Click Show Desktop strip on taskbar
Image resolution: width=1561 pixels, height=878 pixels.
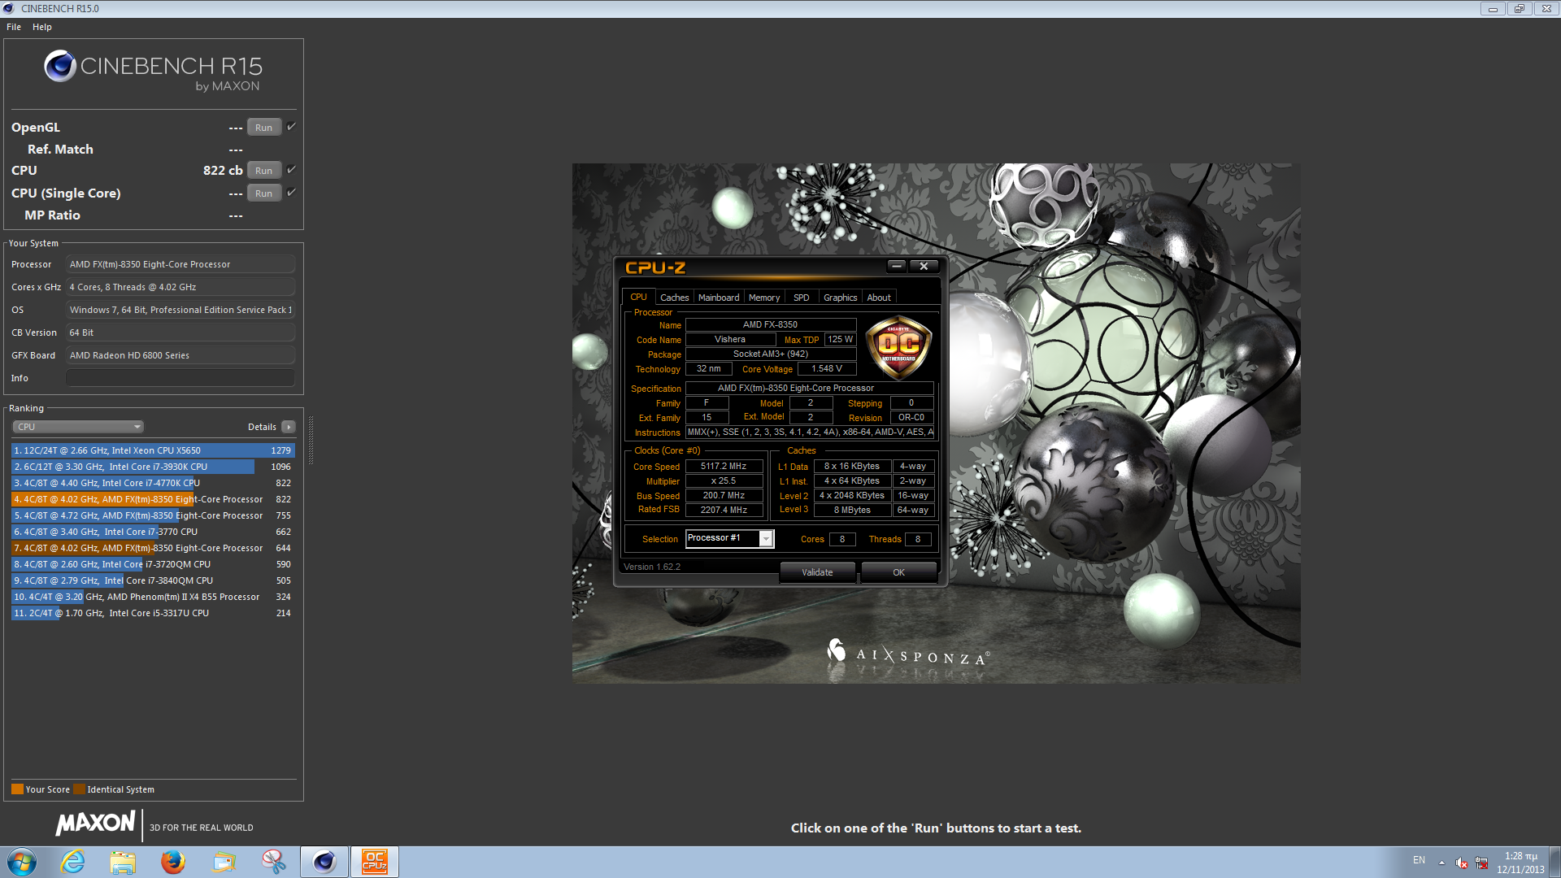[1554, 862]
